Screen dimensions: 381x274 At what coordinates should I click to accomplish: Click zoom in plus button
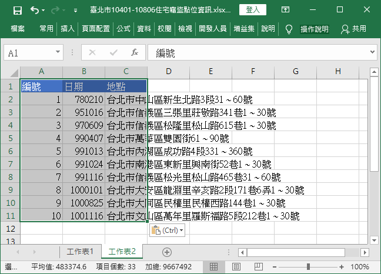click(342, 267)
